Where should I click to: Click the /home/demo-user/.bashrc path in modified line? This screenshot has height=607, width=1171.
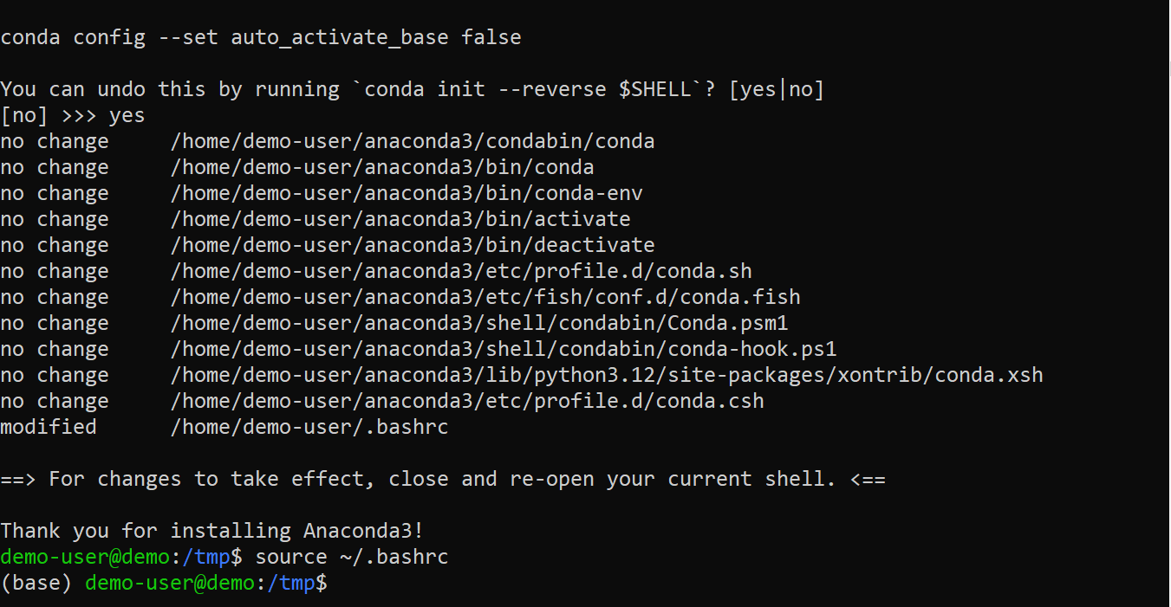coord(309,427)
